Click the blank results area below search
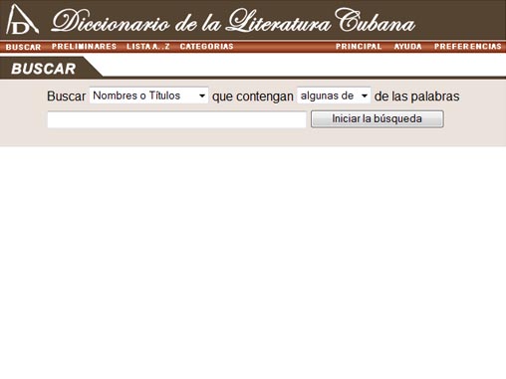The width and height of the screenshot is (506, 379). [x=253, y=262]
